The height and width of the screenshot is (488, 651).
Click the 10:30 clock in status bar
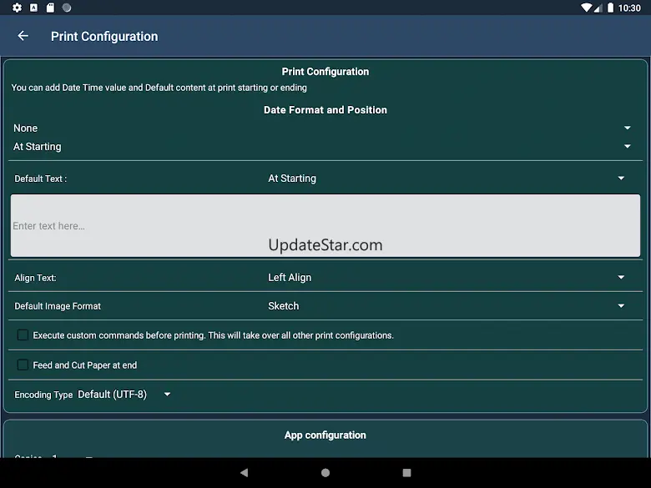pos(629,8)
